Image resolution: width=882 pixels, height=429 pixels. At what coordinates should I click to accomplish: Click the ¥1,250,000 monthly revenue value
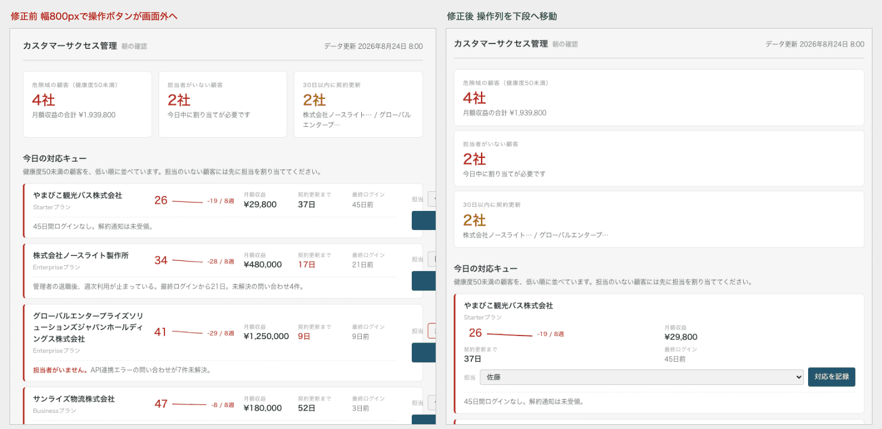(266, 336)
